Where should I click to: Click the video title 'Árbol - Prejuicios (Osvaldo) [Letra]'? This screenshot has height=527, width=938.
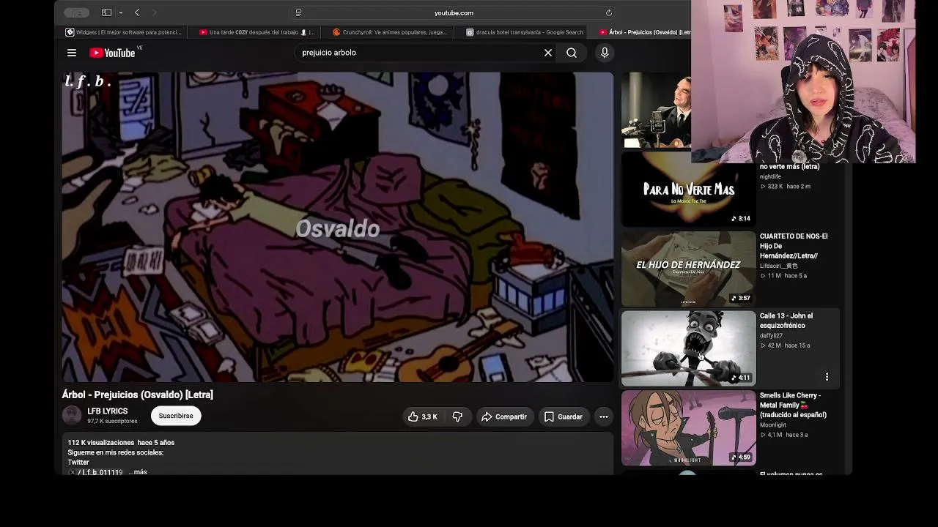(x=138, y=395)
